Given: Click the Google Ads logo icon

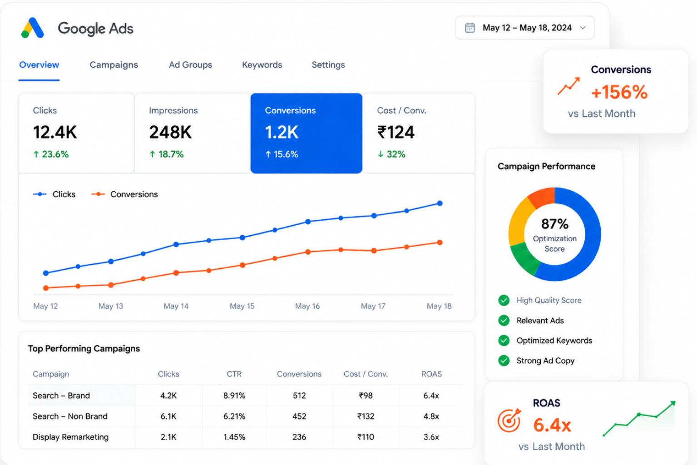Looking at the screenshot, I should coord(33,28).
